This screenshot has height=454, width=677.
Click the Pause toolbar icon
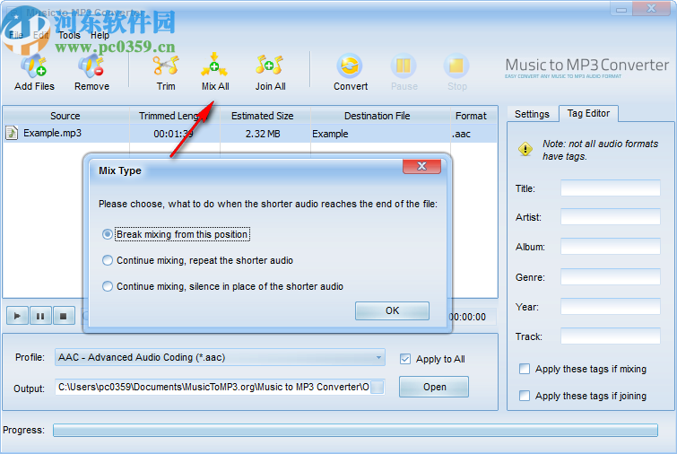point(404,66)
